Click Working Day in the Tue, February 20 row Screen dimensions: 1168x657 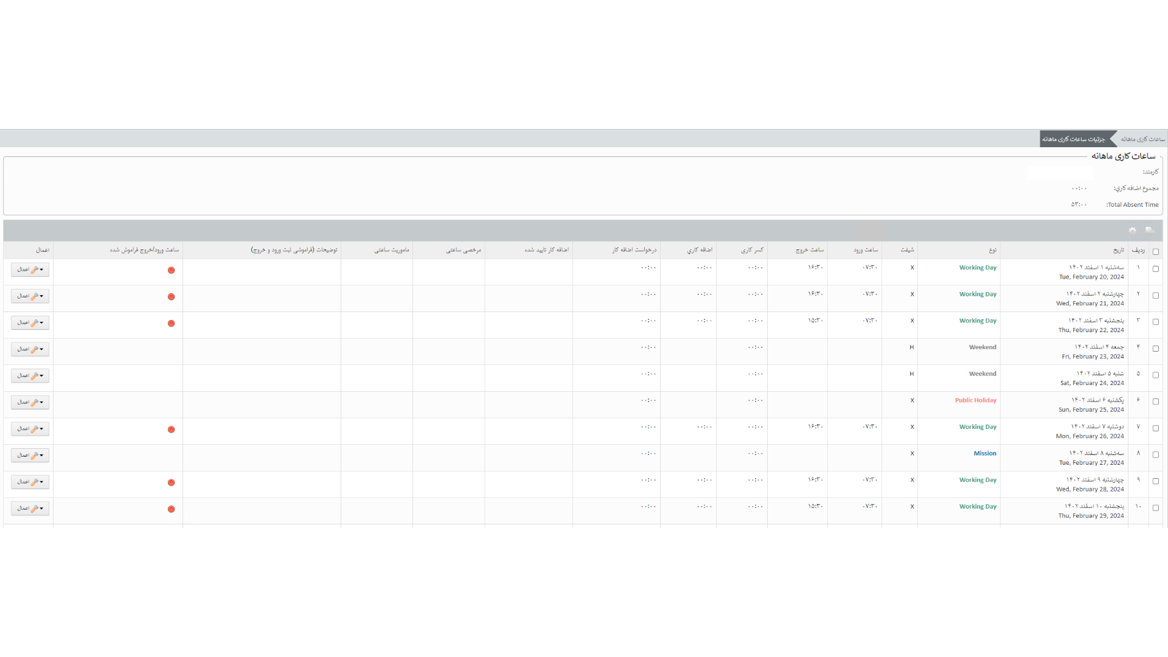[x=978, y=268]
